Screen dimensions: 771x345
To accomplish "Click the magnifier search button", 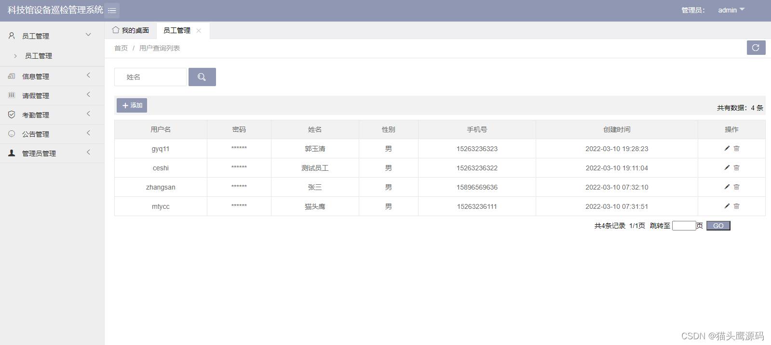I will pos(202,77).
